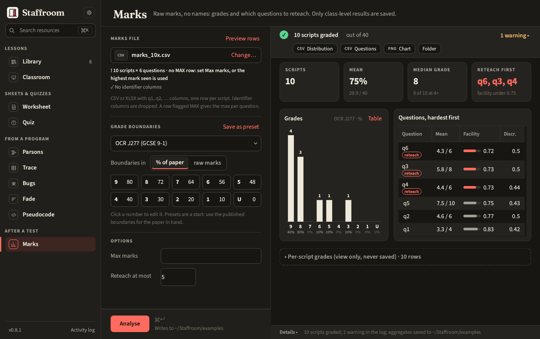Click the 'Reteach first' q6, q3, q4 card
This screenshot has width=540, height=339.
501,82
